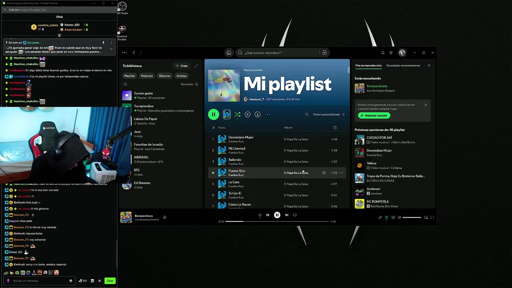Toggle the queue icon in player bar
The height and width of the screenshot is (288, 512).
pos(386,218)
